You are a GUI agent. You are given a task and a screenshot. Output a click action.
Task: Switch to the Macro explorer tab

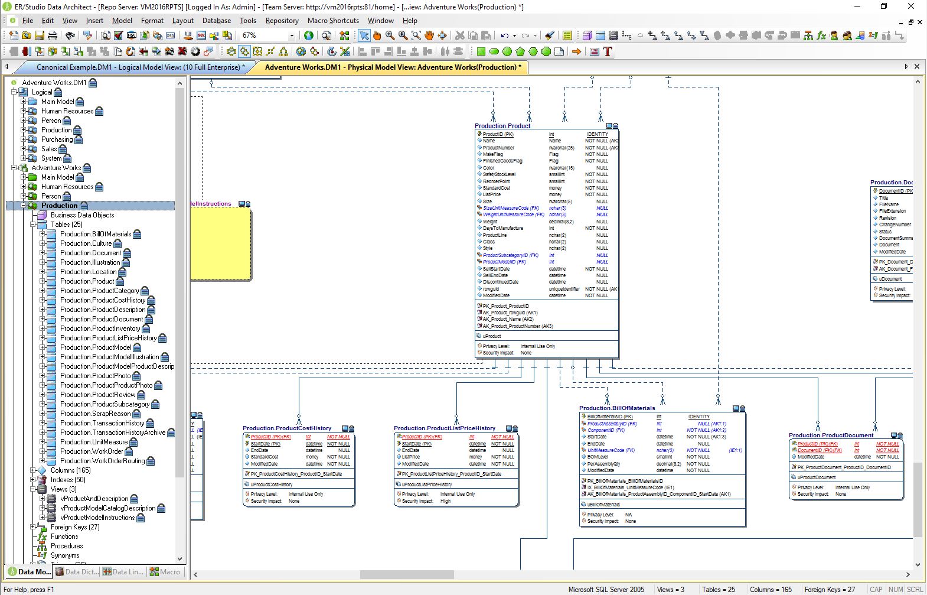pyautogui.click(x=165, y=572)
